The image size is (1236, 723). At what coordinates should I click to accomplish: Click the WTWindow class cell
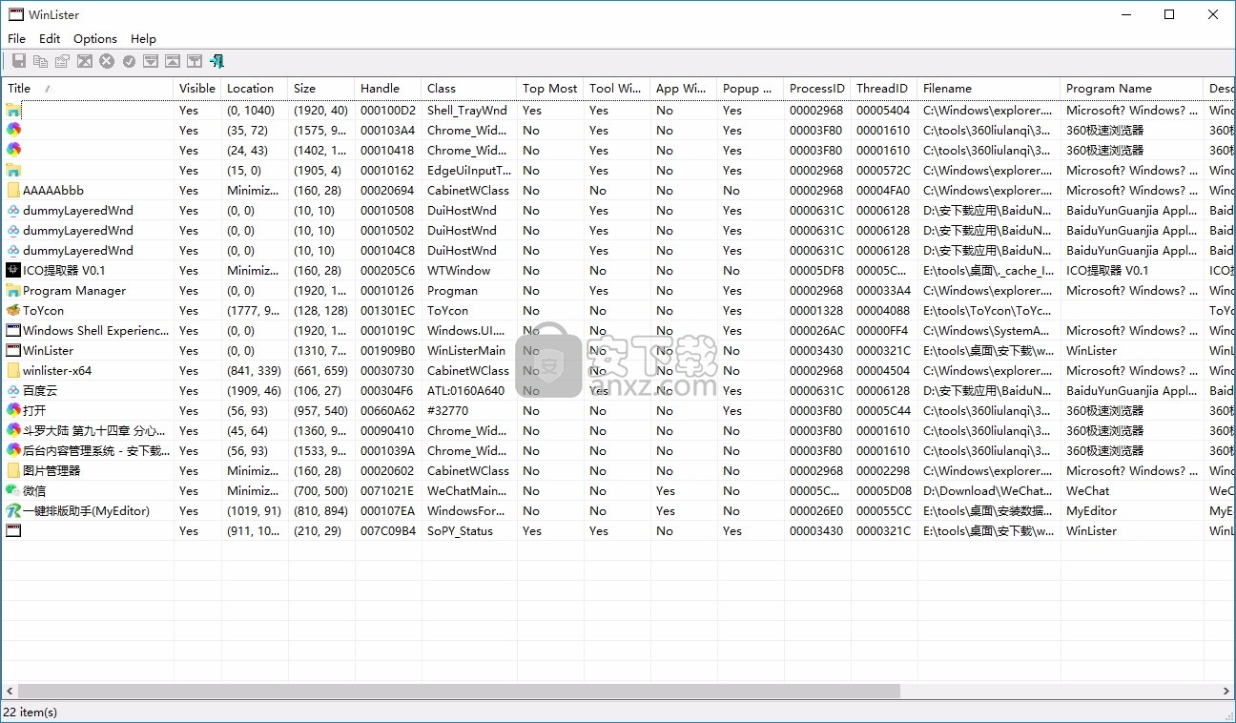459,270
